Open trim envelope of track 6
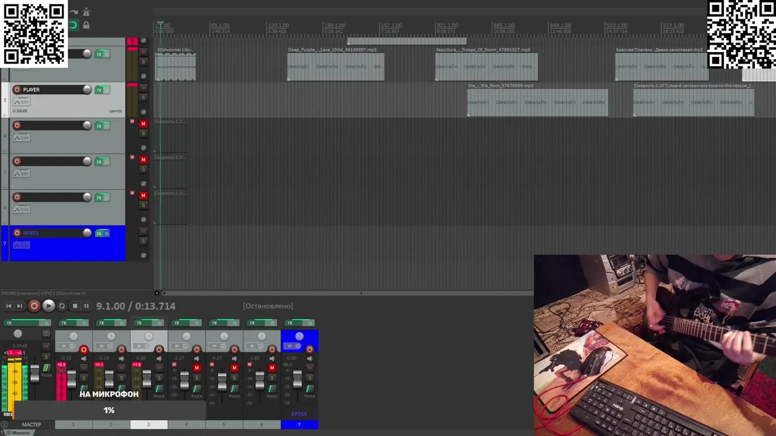The height and width of the screenshot is (436, 776). (21, 210)
